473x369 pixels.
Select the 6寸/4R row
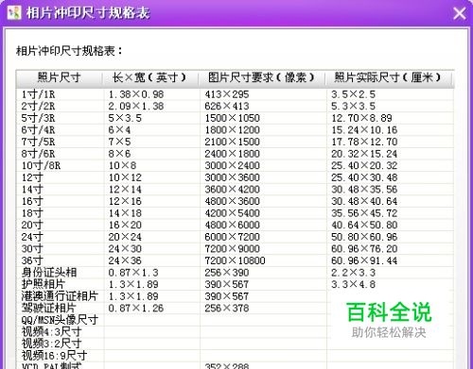(235, 129)
